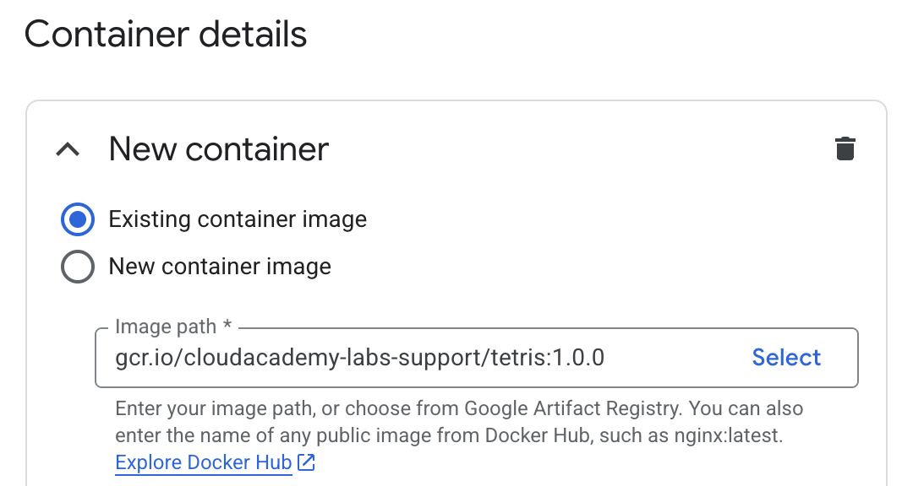
Task: Click the Existing container image label text
Action: (x=238, y=220)
